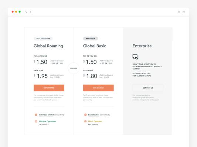Click the browser back arrow

(x=26, y=12)
